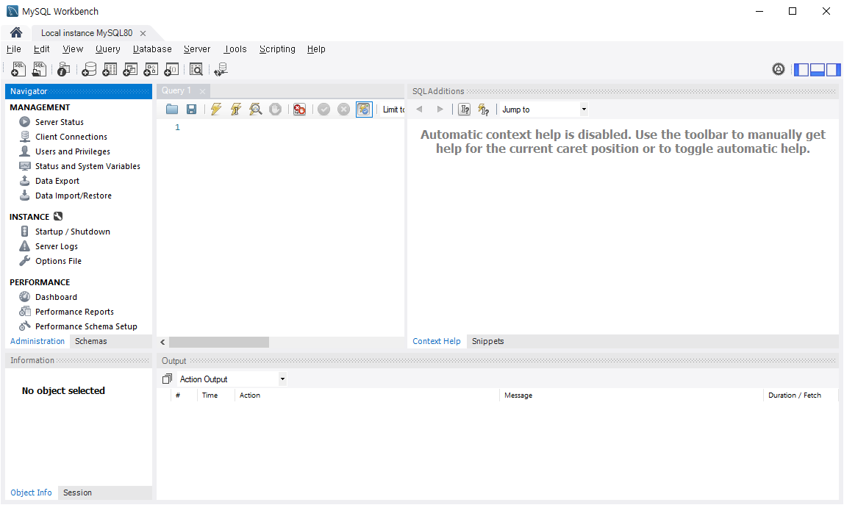
Task: Toggle continue-on-error for the script
Action: click(x=300, y=110)
